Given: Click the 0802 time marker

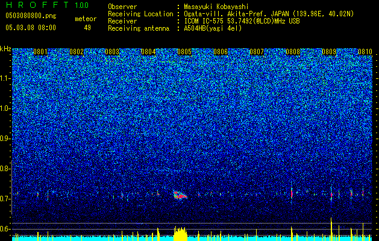Looking at the screenshot, I should (77, 52).
